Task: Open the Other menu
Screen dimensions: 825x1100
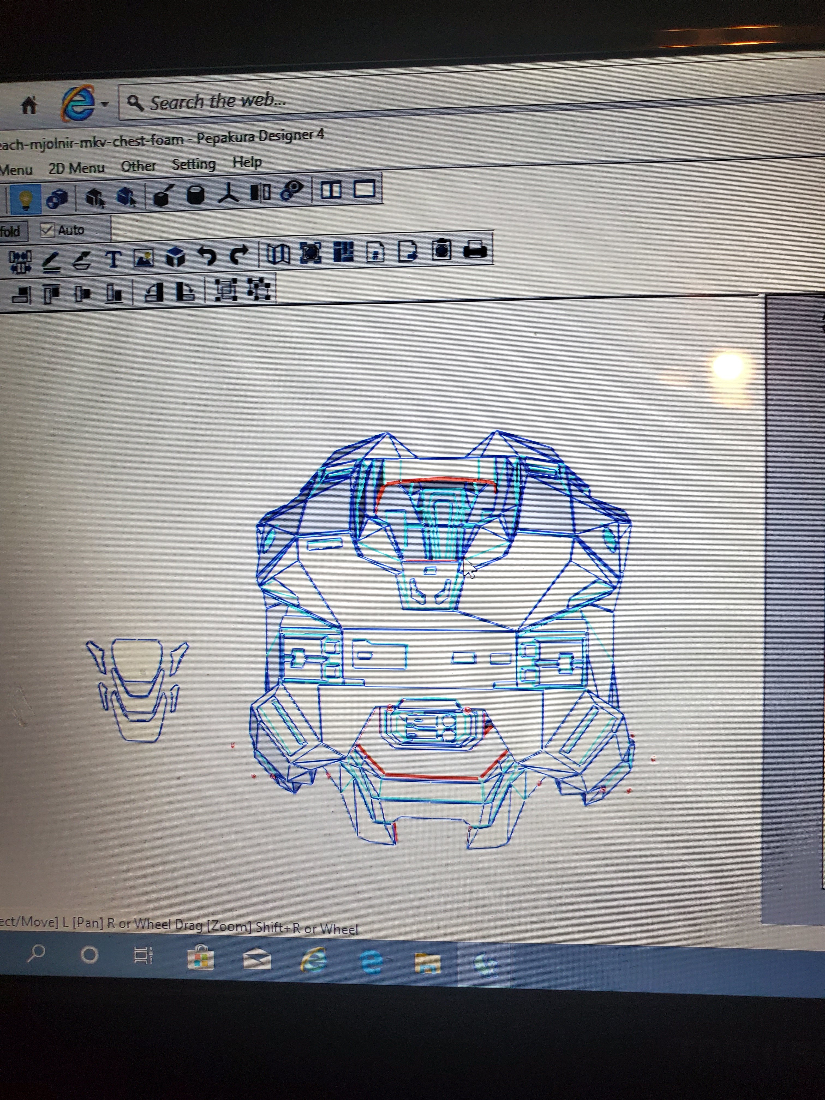Action: 138,166
